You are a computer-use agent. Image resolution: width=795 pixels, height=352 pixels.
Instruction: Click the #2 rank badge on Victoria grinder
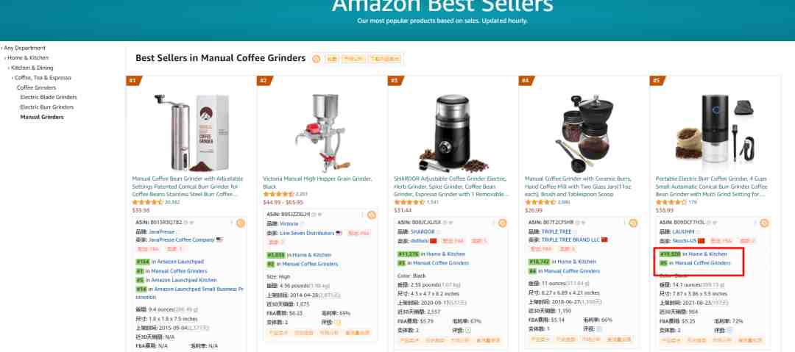click(265, 81)
